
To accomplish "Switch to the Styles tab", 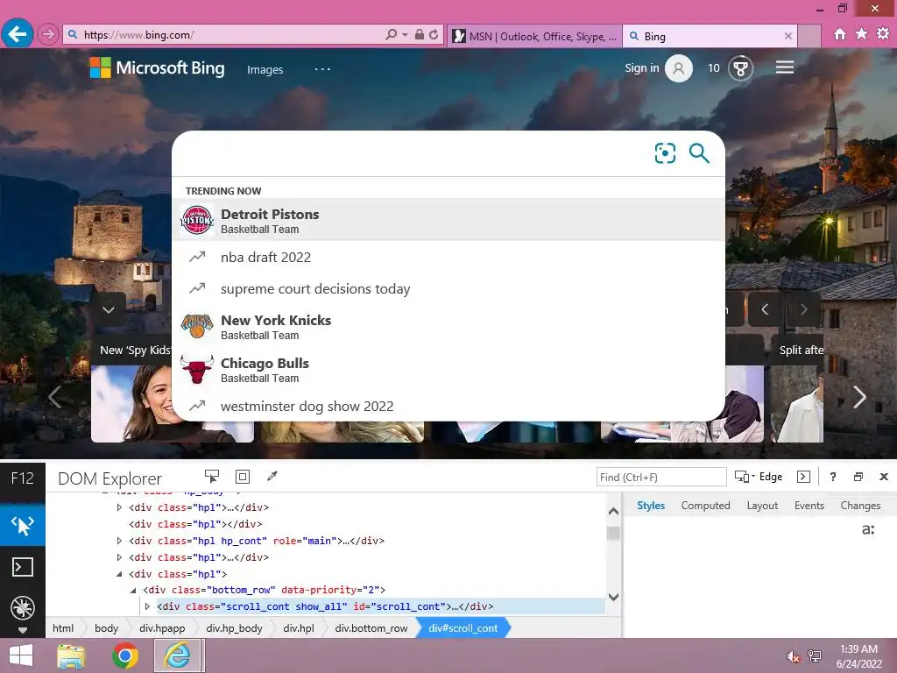I will [x=651, y=506].
